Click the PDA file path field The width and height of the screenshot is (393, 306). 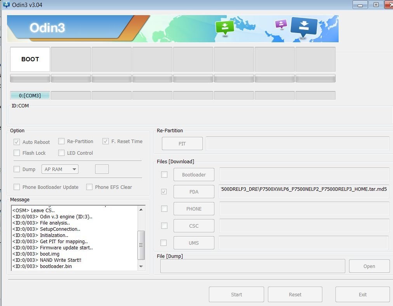coord(304,191)
